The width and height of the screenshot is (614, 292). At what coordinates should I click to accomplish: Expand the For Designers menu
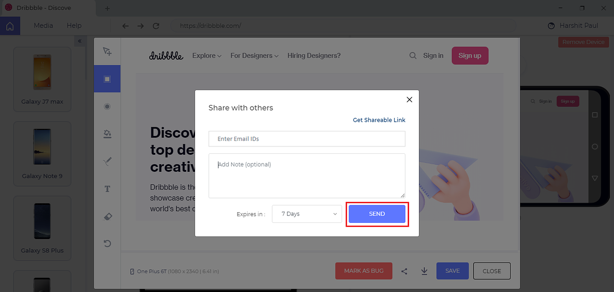point(255,56)
